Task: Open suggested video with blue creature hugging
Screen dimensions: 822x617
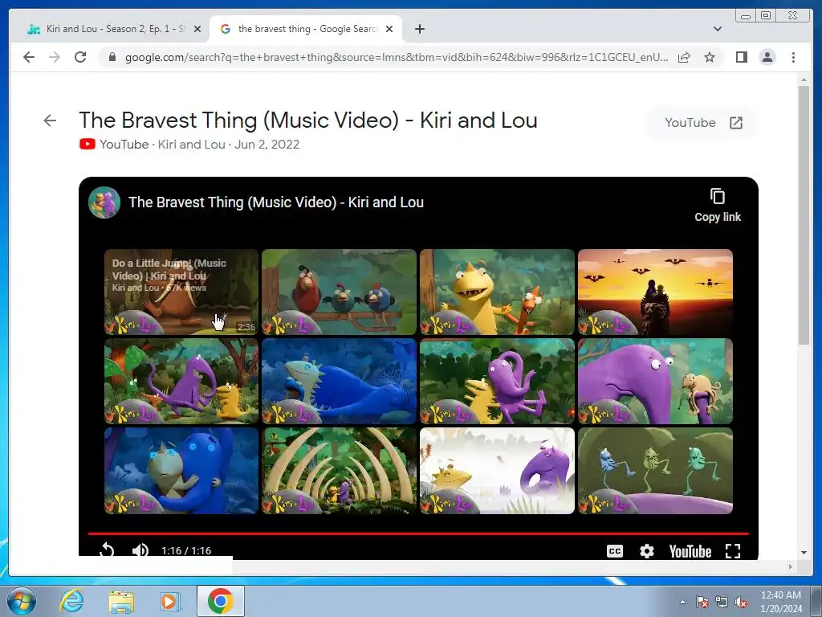Action: pyautogui.click(x=181, y=471)
